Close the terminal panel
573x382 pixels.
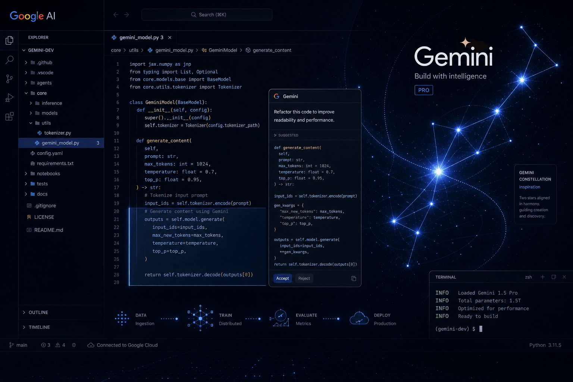[x=564, y=277]
